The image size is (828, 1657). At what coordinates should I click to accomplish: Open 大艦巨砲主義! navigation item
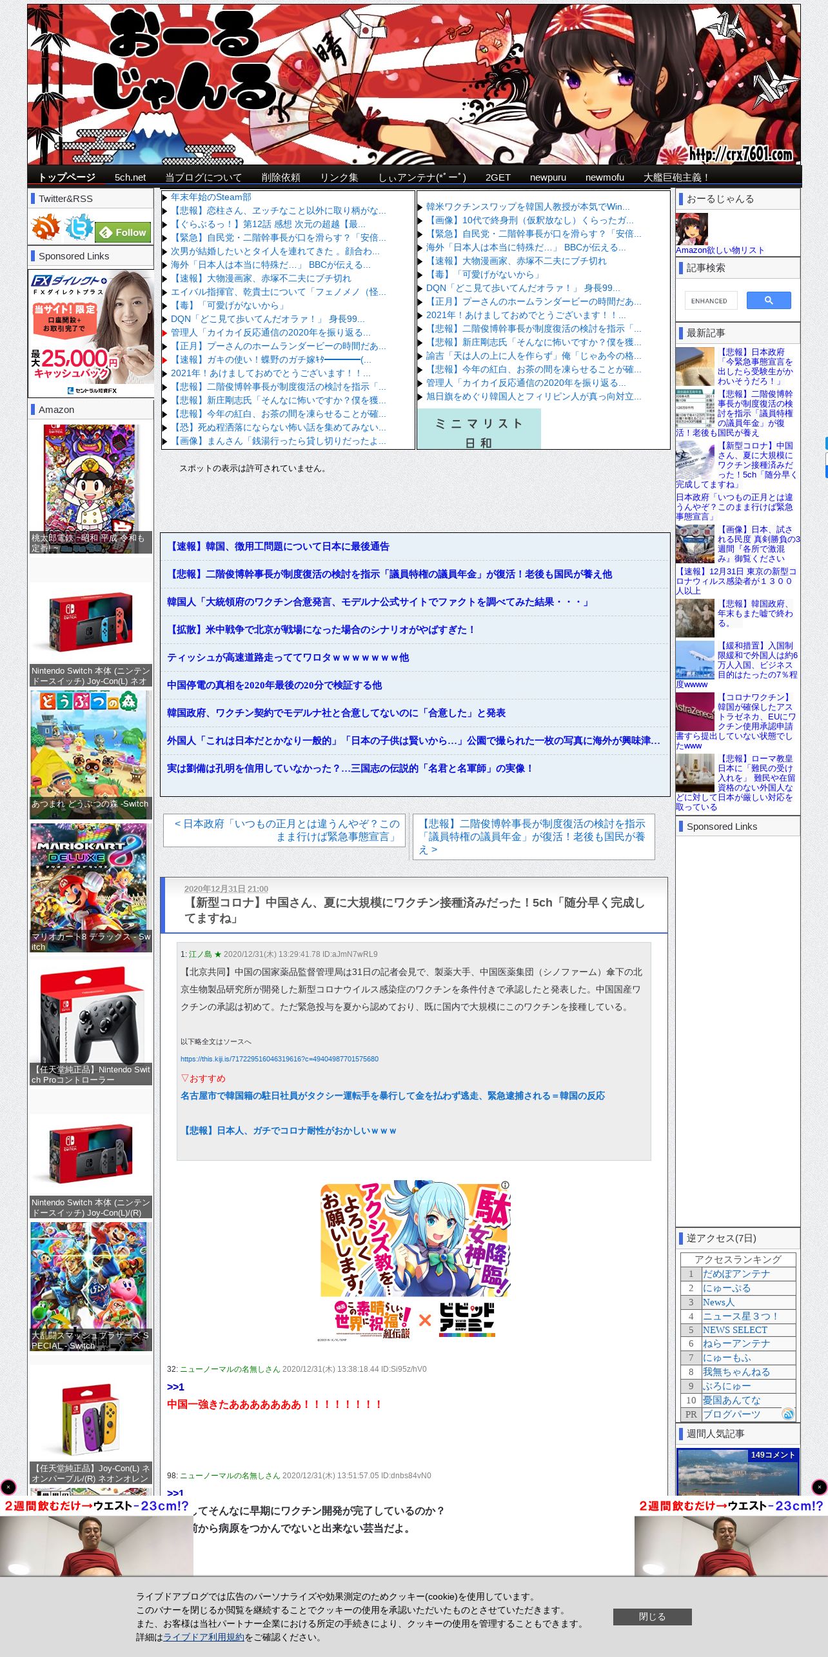tap(676, 177)
